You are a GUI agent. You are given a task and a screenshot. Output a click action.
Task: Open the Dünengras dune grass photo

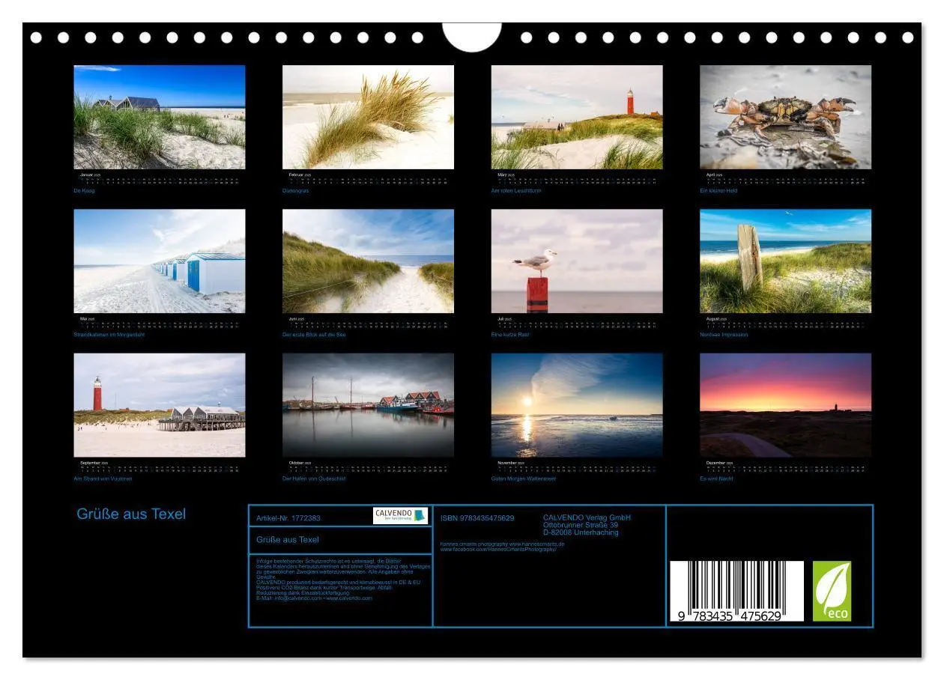pos(368,117)
